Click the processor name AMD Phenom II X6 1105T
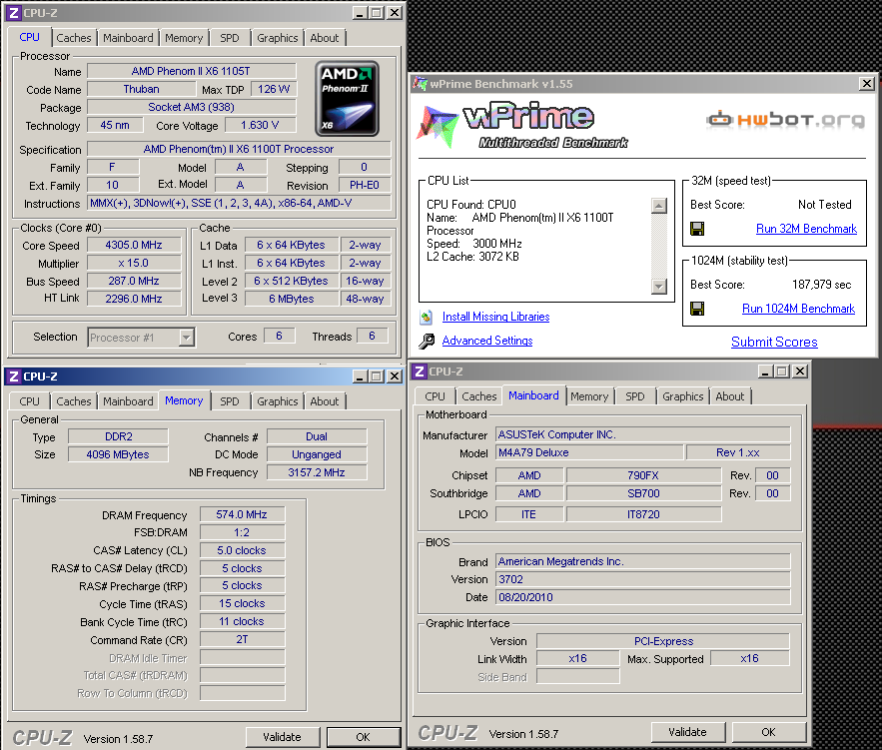Image resolution: width=882 pixels, height=750 pixels. 191,71
